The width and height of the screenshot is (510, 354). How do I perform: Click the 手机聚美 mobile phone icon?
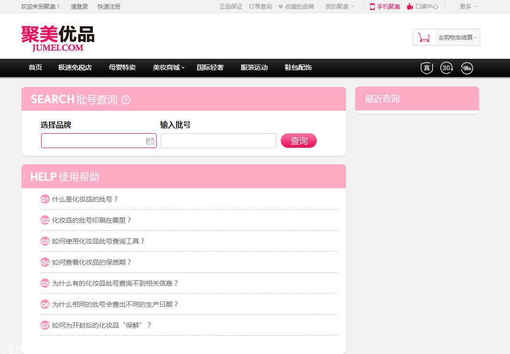pyautogui.click(x=372, y=6)
